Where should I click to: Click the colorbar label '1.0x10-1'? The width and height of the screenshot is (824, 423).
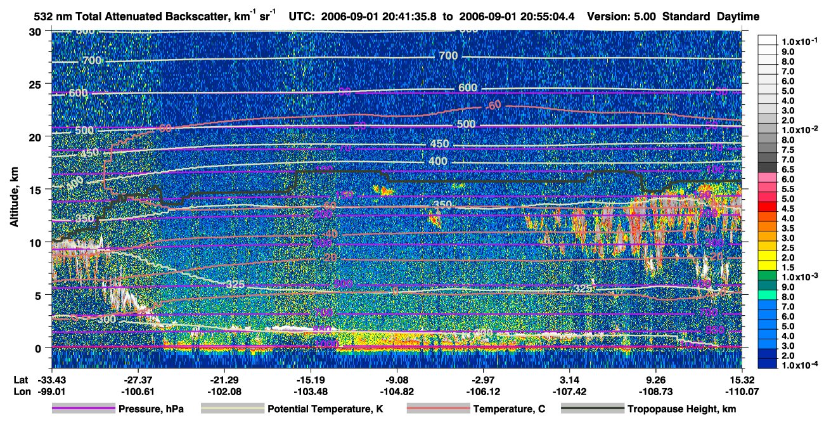(799, 41)
